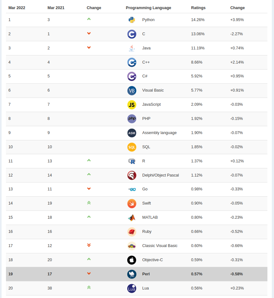Click the Ruby gem icon
274x298 pixels.
click(x=132, y=232)
